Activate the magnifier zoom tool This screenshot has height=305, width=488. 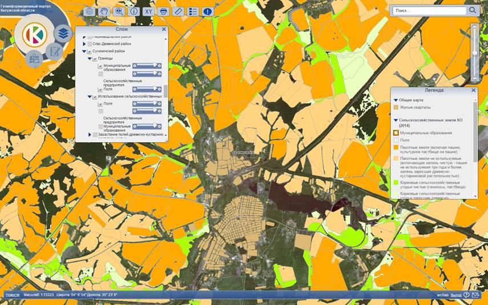(x=119, y=11)
